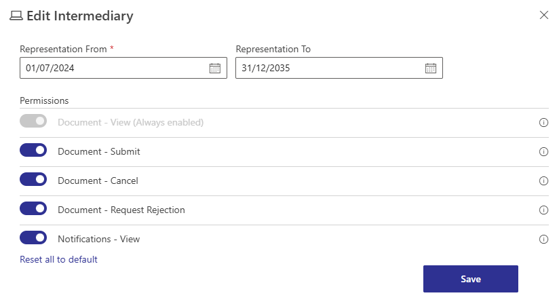Show info for Document - Cancel permission
This screenshot has width=559, height=304.
click(543, 181)
